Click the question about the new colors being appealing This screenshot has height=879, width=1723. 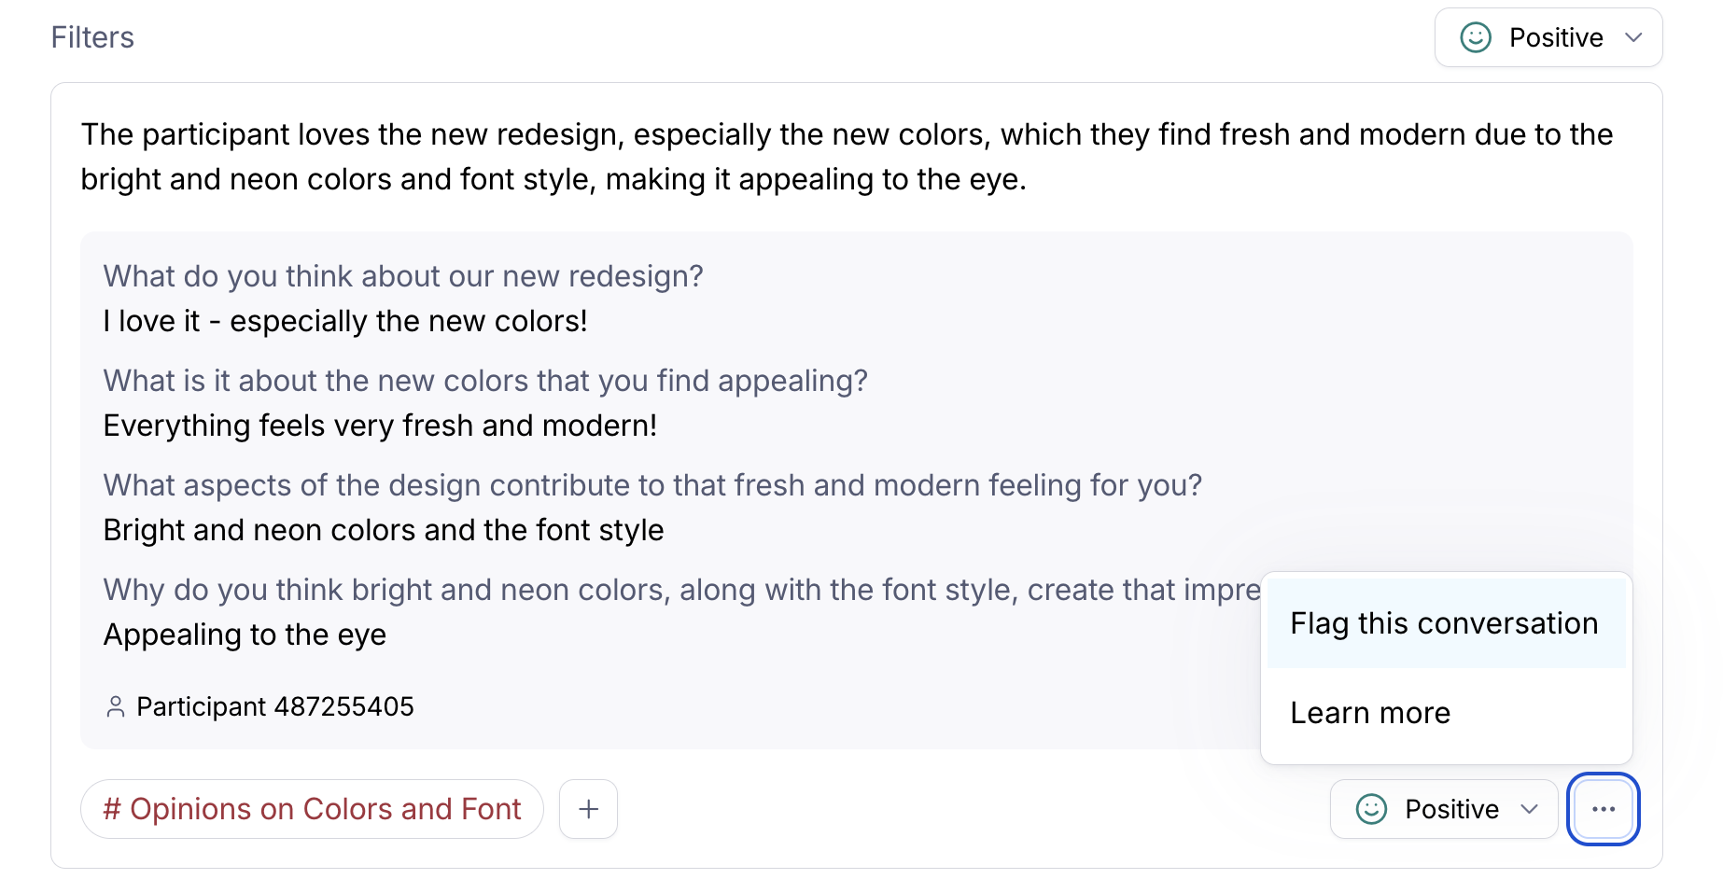click(485, 381)
